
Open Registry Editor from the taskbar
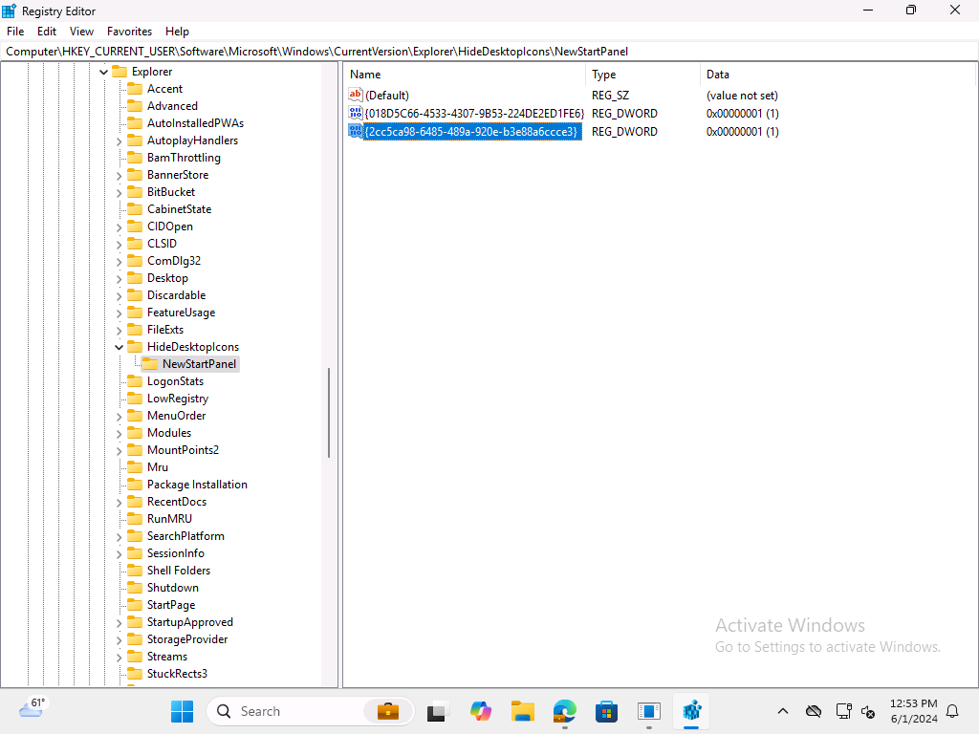(691, 711)
